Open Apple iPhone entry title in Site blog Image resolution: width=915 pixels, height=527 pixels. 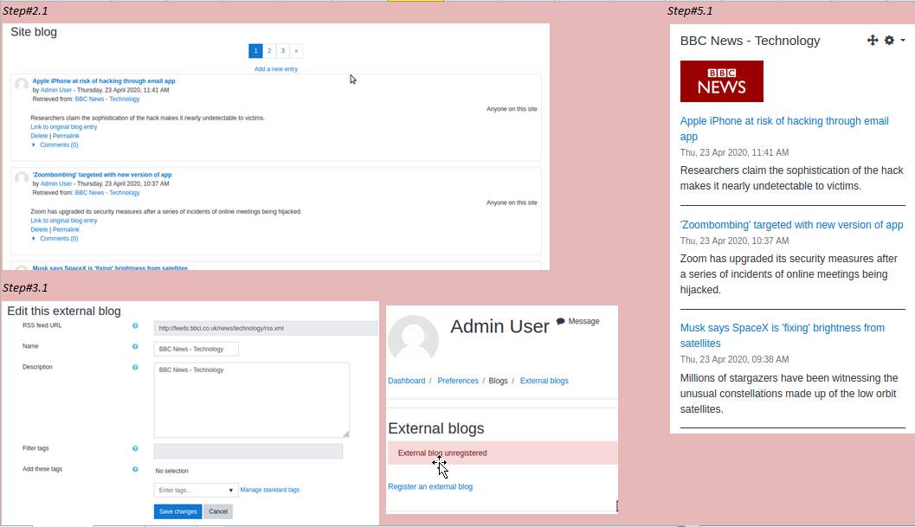[x=104, y=81]
